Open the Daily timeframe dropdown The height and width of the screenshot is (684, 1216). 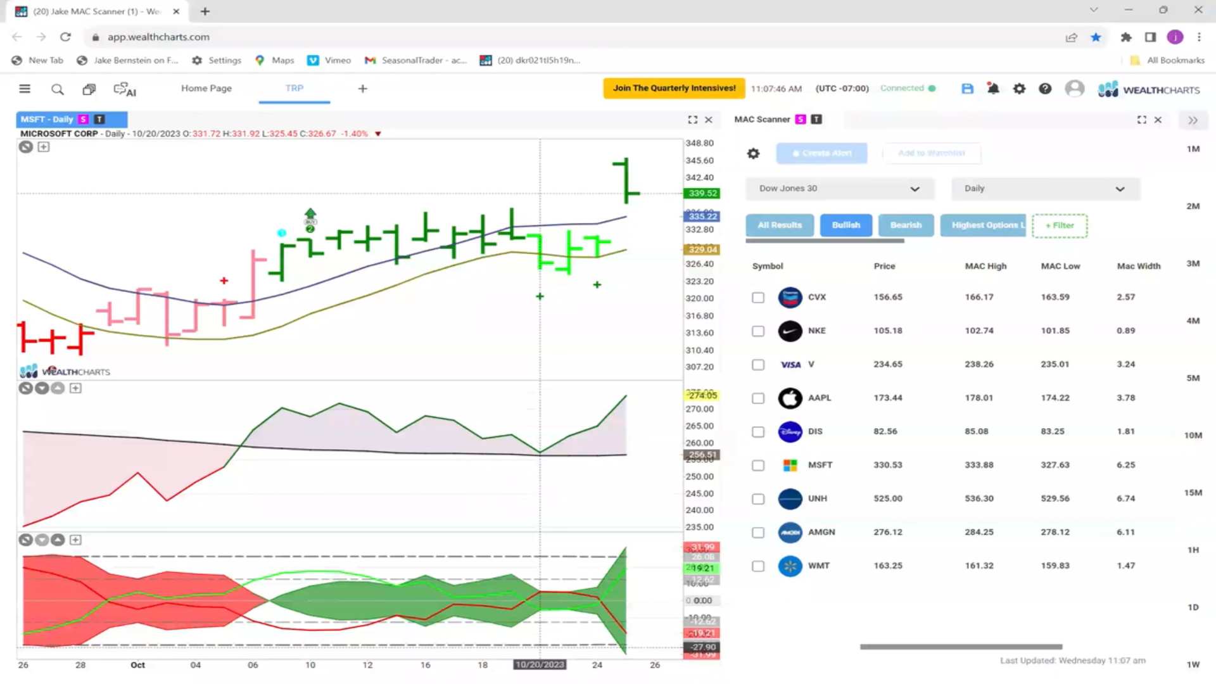point(1046,189)
